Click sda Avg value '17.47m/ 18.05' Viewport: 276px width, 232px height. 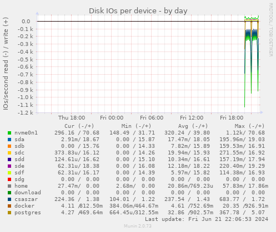click(189, 140)
